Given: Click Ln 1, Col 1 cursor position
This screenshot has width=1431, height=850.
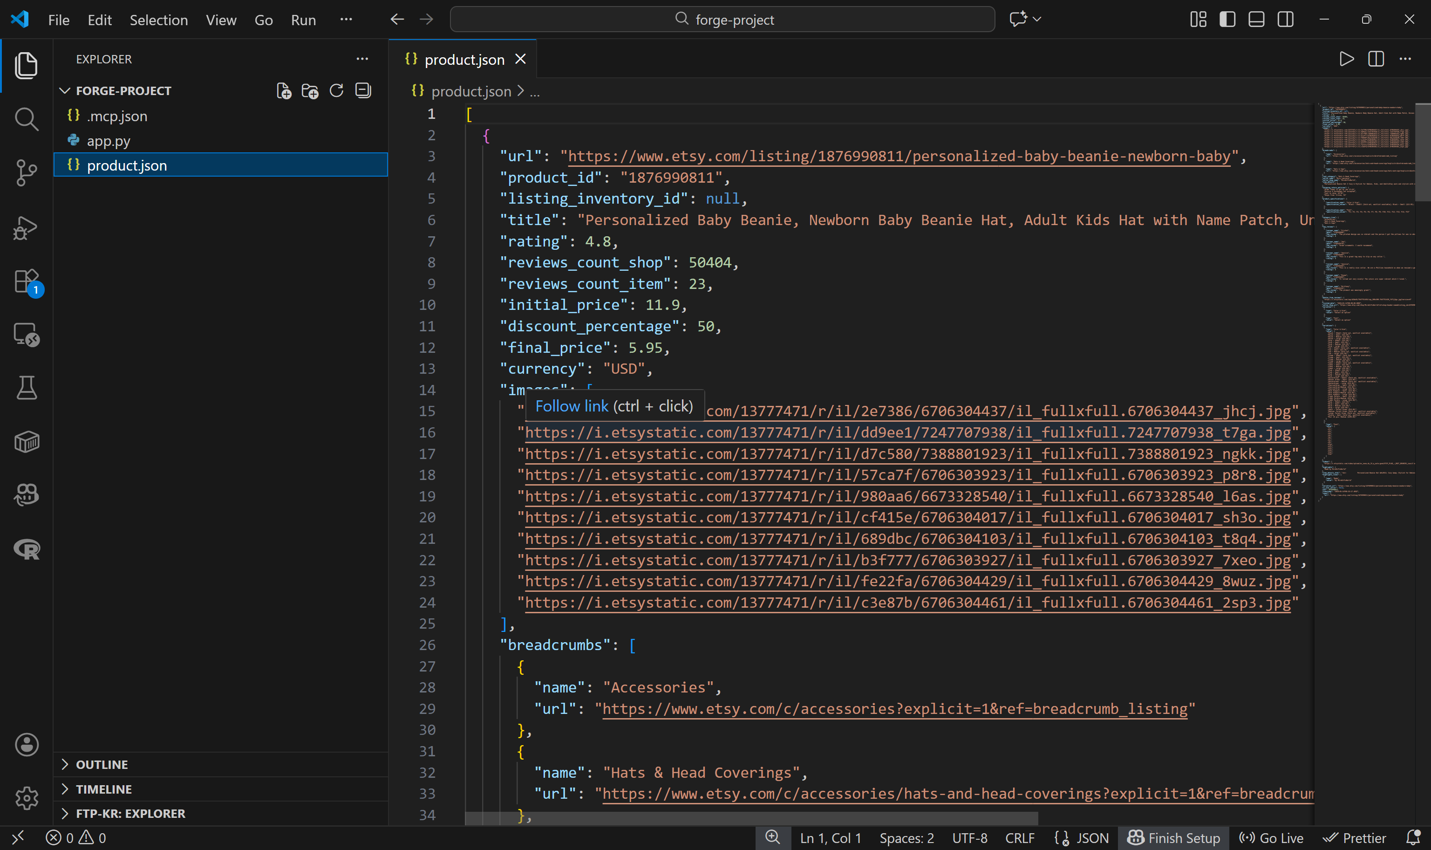Looking at the screenshot, I should point(831,838).
